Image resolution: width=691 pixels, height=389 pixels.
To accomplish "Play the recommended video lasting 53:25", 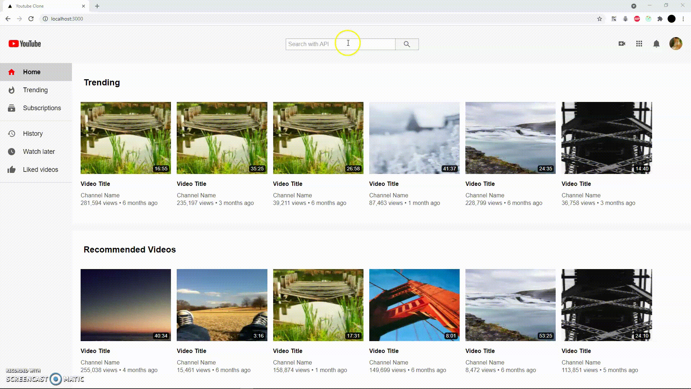I will [510, 305].
